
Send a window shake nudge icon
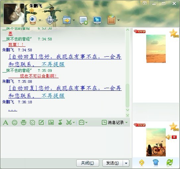click(32, 123)
